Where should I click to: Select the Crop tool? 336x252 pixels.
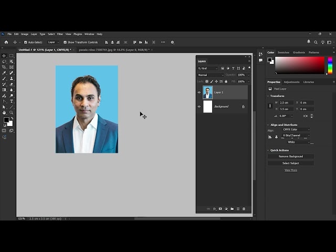point(4,67)
